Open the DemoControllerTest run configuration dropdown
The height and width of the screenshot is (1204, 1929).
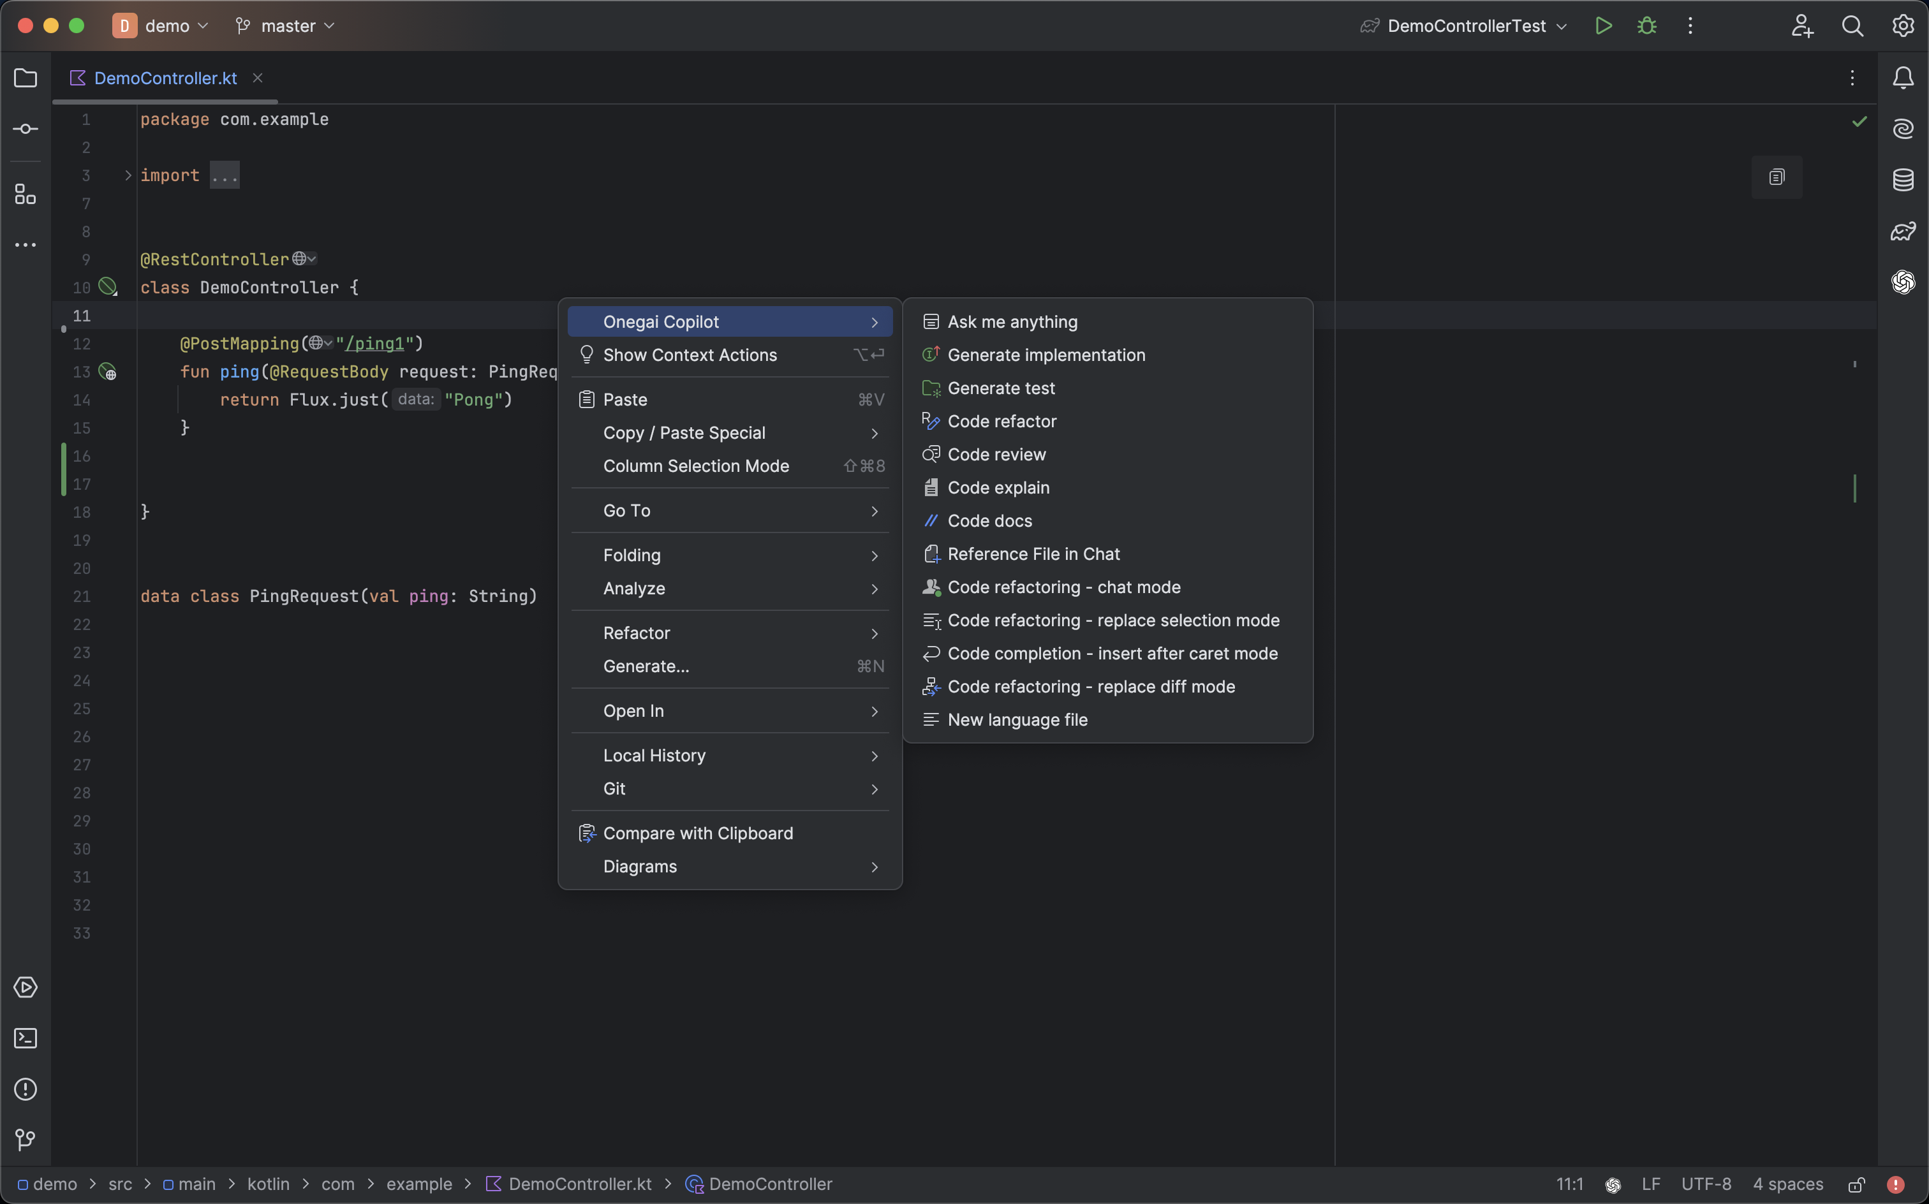1464,26
